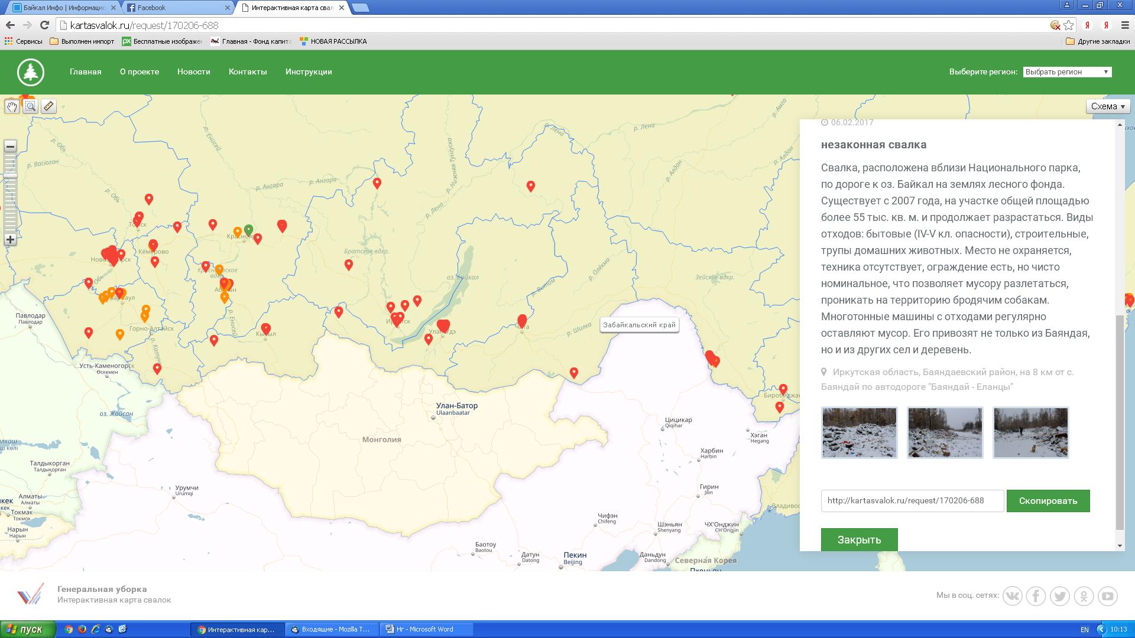This screenshot has height=638, width=1135.
Task: Switch to the Facebook browser tab
Action: pos(177,8)
